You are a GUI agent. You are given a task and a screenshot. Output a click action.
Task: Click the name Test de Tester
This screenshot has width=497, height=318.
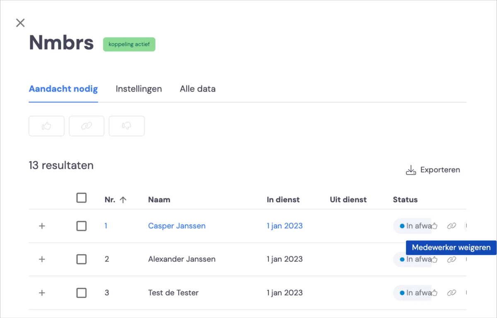point(174,293)
